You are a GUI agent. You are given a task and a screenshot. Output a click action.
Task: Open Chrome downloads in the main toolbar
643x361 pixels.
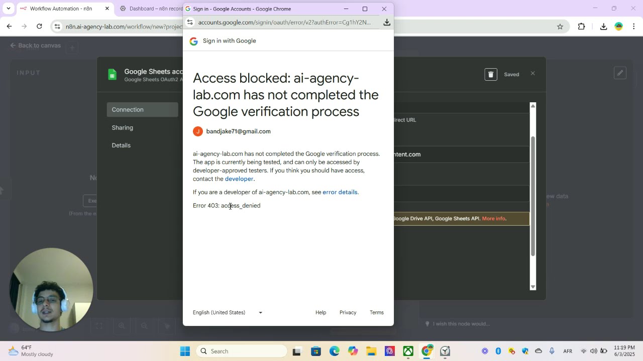coord(603,27)
